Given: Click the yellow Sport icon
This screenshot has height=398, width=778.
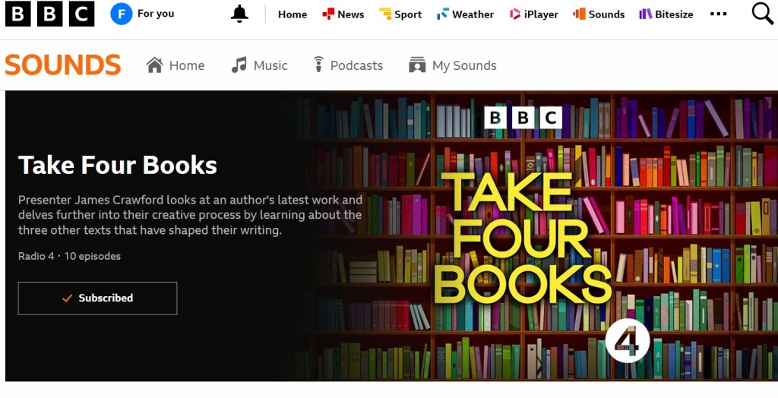Looking at the screenshot, I should point(385,14).
